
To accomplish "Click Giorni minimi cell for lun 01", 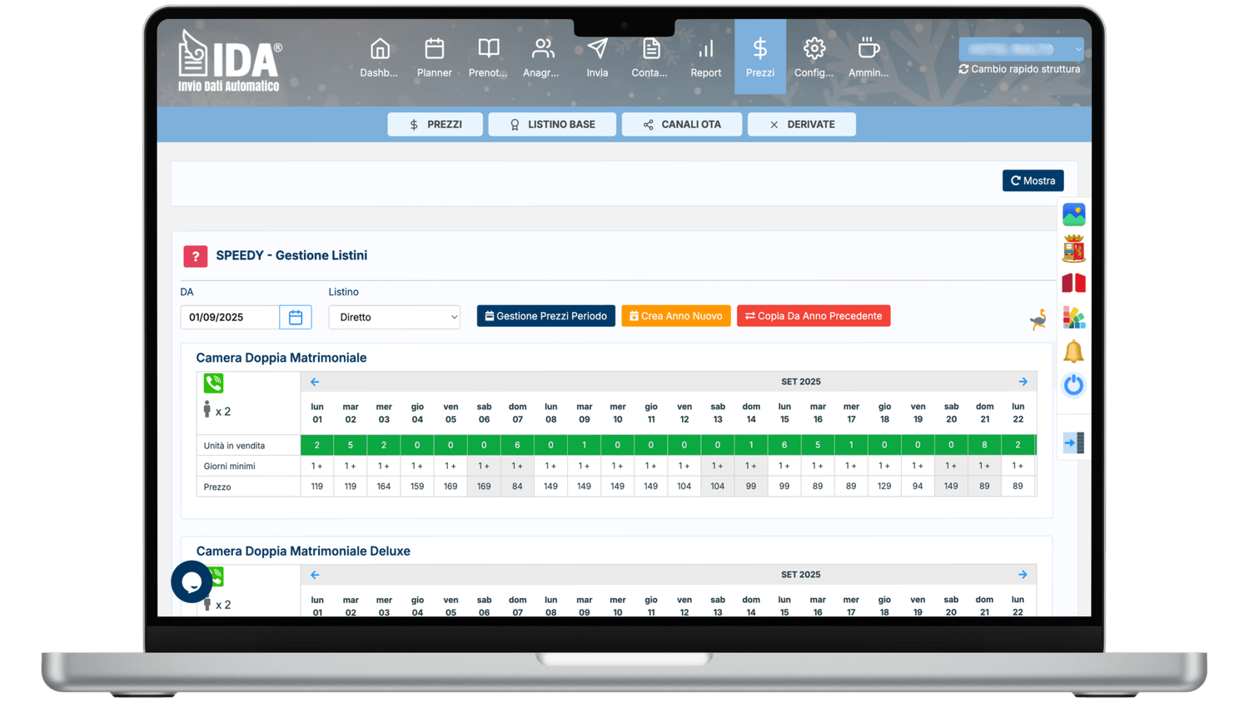I will [317, 466].
